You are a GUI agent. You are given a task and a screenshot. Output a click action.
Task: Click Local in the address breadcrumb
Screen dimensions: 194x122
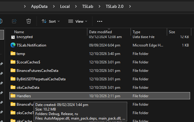click(x=65, y=6)
